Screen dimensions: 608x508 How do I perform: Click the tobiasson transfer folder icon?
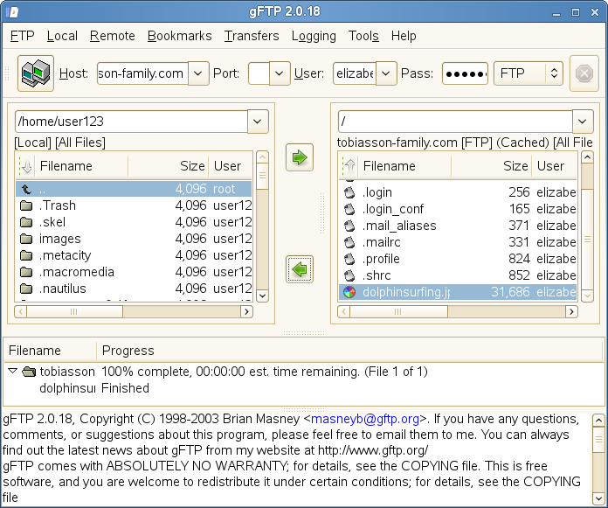pyautogui.click(x=29, y=372)
